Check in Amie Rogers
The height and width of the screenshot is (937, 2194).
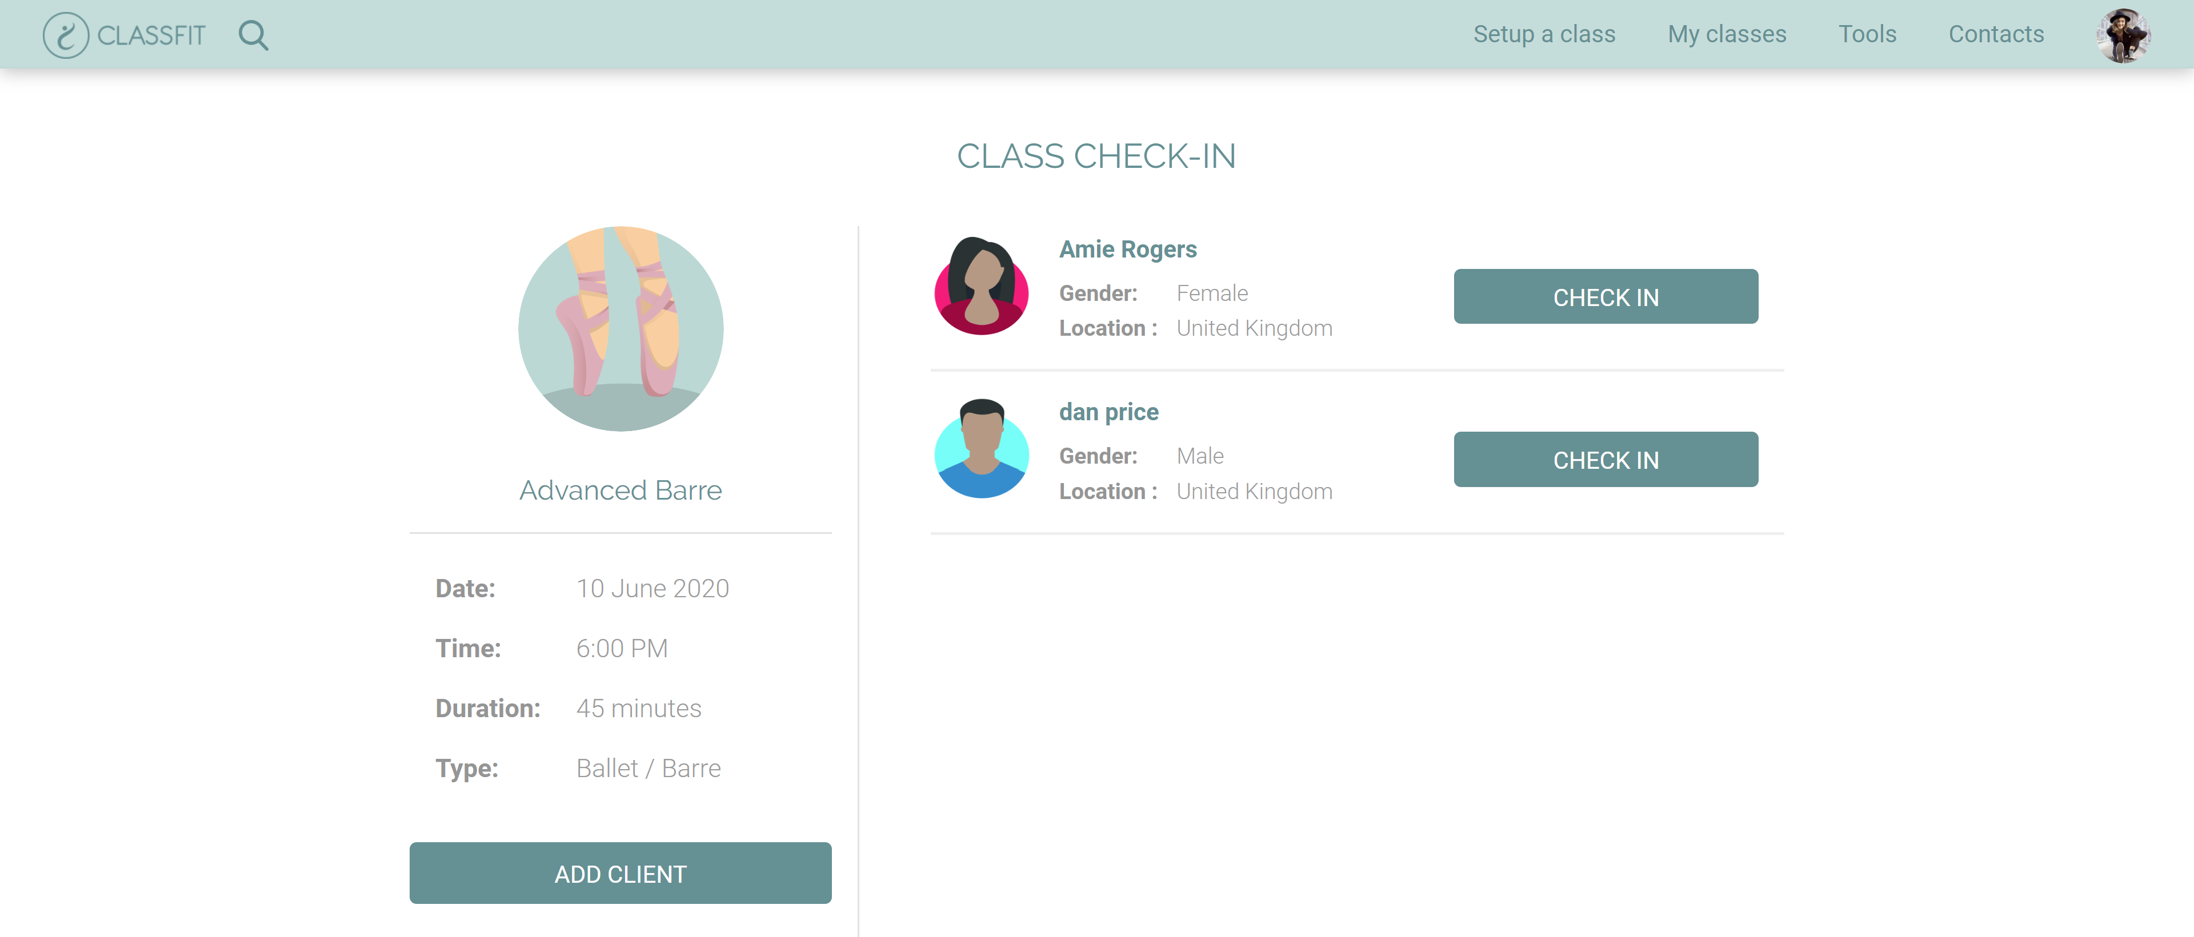pyautogui.click(x=1606, y=296)
